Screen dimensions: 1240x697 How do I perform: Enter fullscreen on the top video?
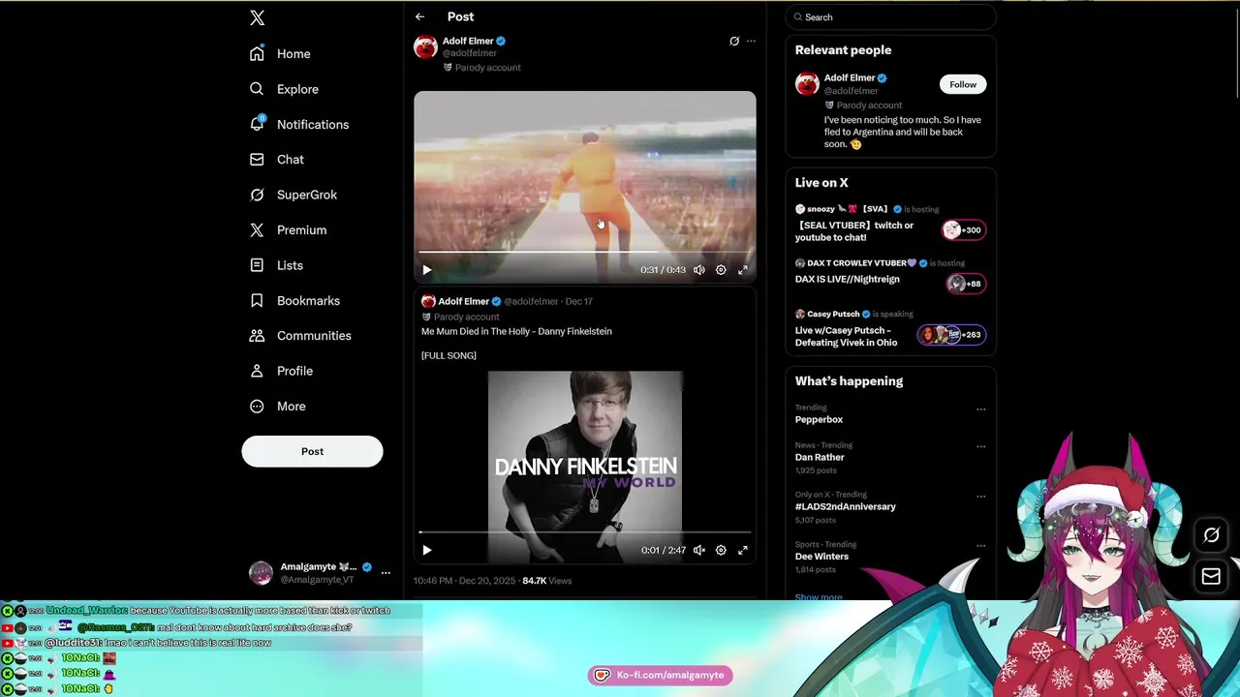pyautogui.click(x=743, y=270)
